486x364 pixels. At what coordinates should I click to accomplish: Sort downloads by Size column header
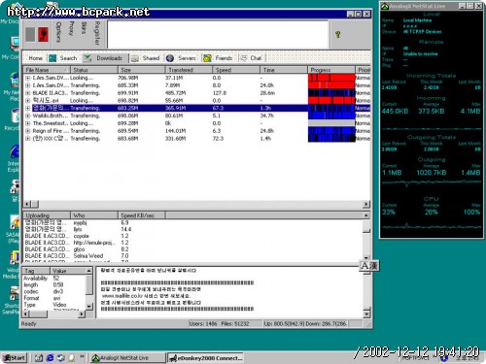click(141, 70)
